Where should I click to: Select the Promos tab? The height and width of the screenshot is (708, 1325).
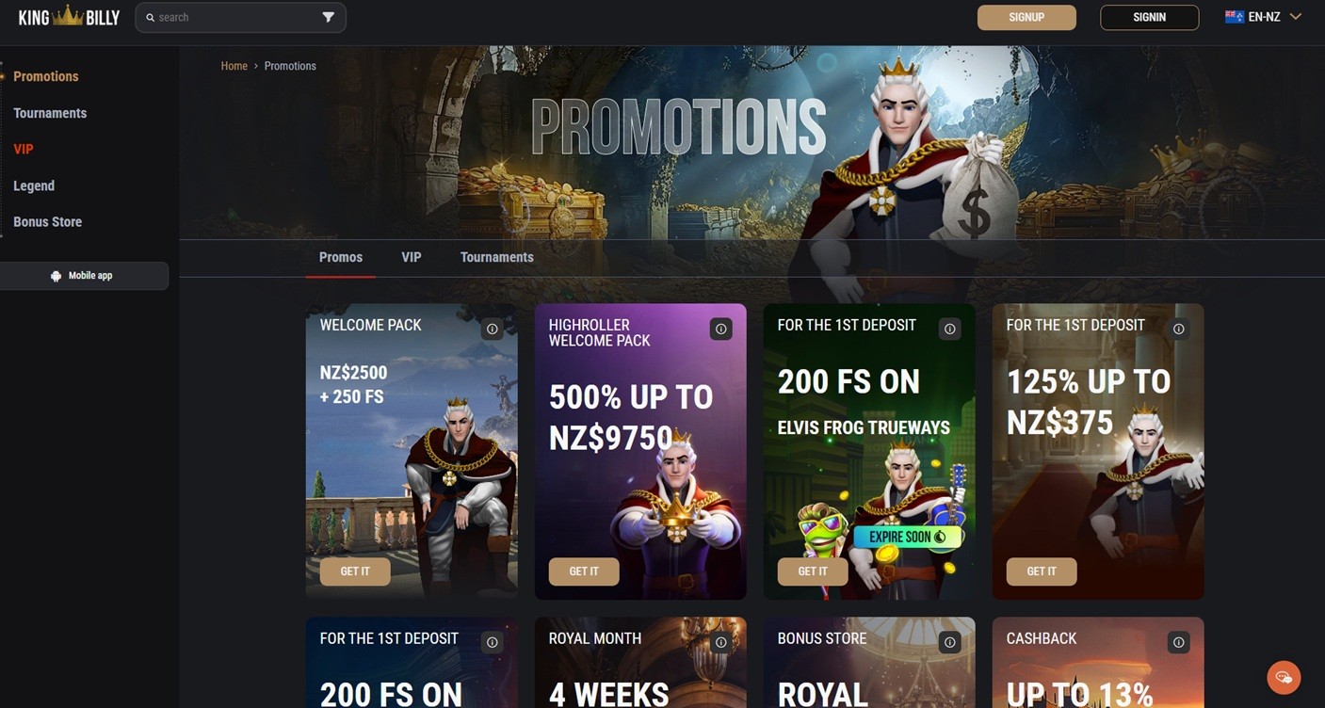341,257
